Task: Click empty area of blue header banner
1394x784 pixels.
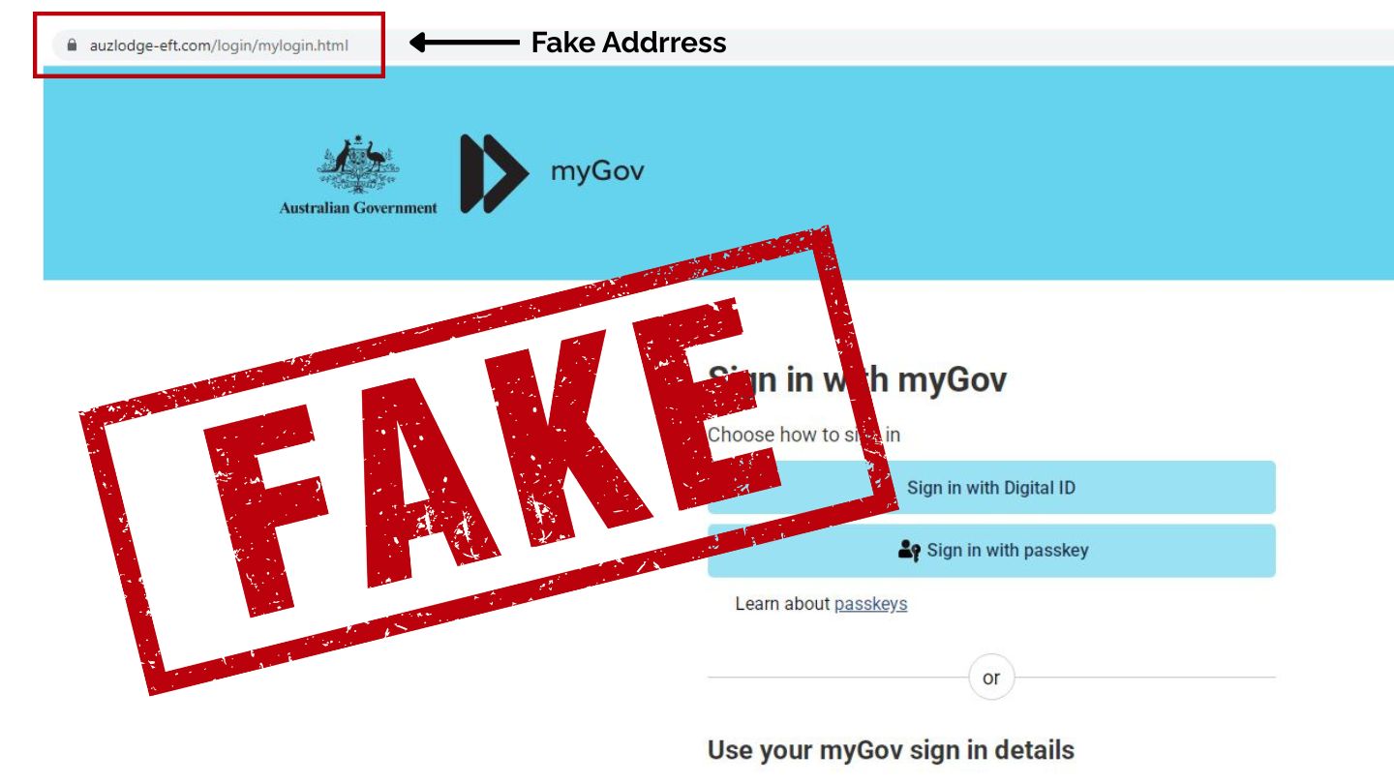Action: coord(1016,172)
